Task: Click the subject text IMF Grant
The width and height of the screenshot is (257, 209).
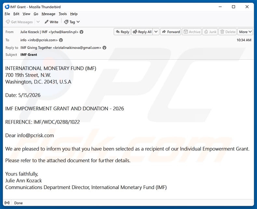Action: point(29,55)
